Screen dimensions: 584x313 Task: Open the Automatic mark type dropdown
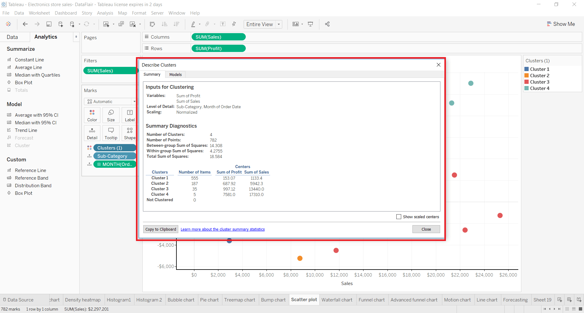click(x=134, y=101)
